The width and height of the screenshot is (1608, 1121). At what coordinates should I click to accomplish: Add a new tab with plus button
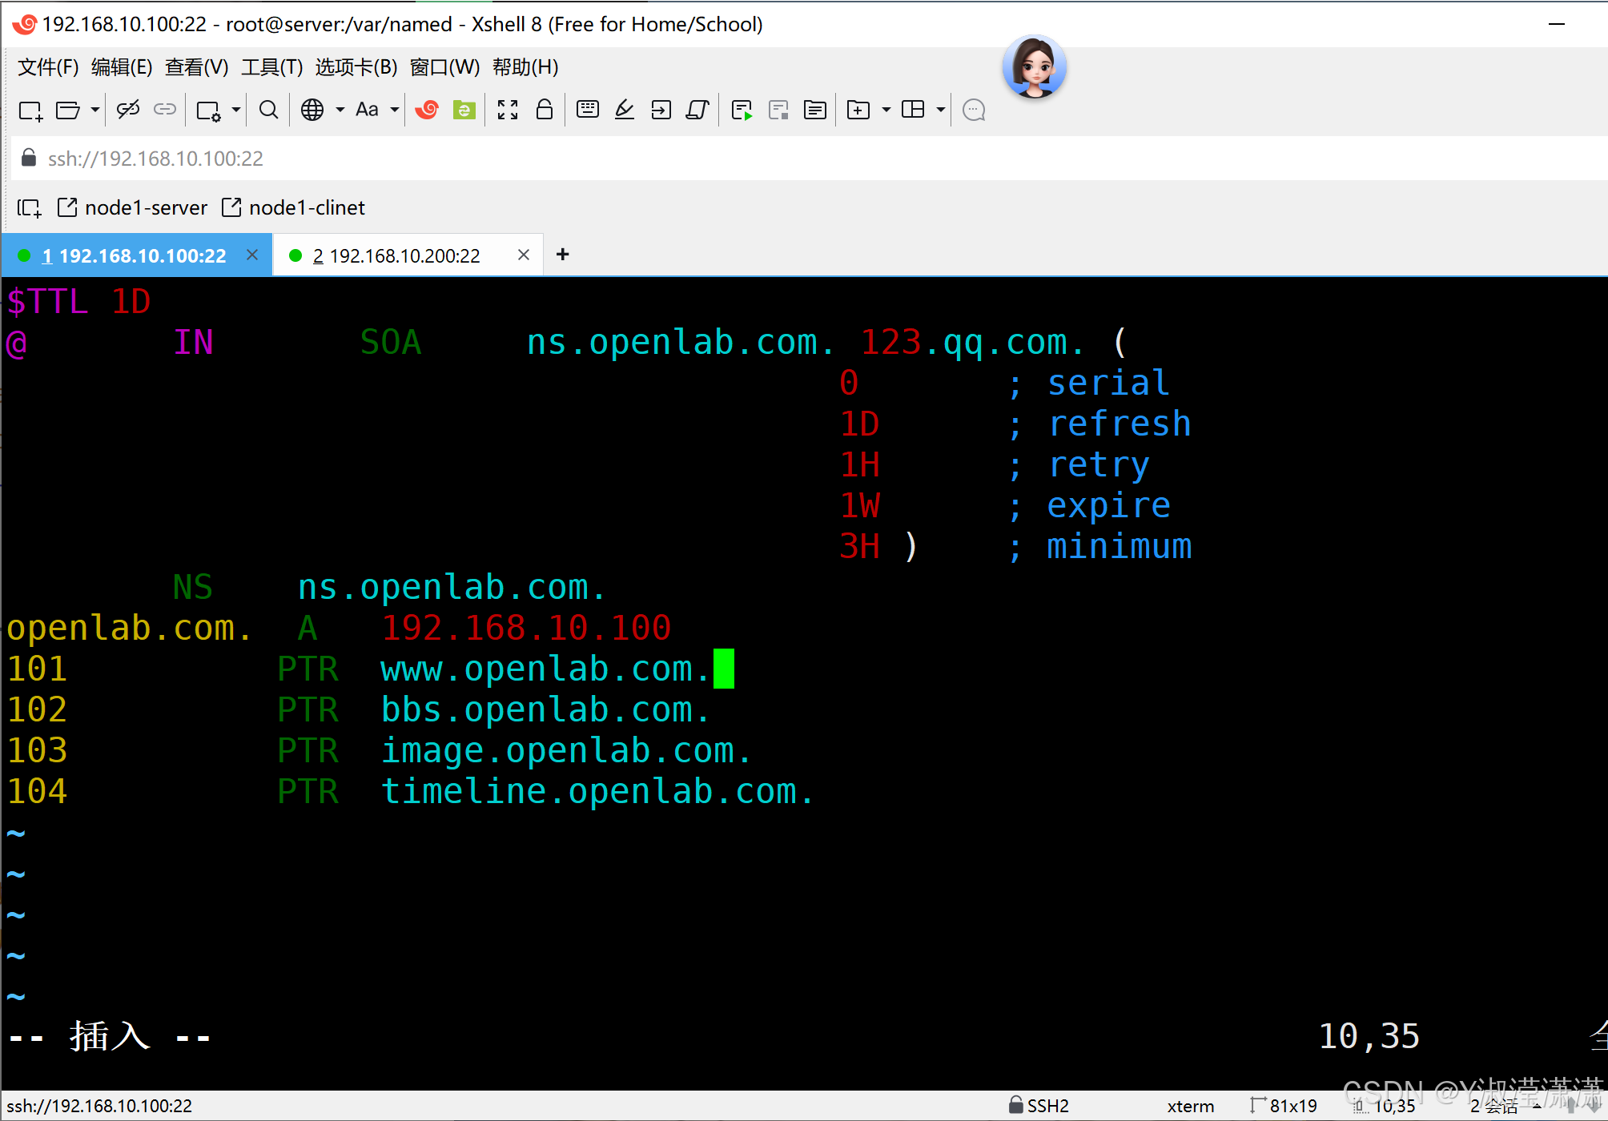pyautogui.click(x=563, y=255)
